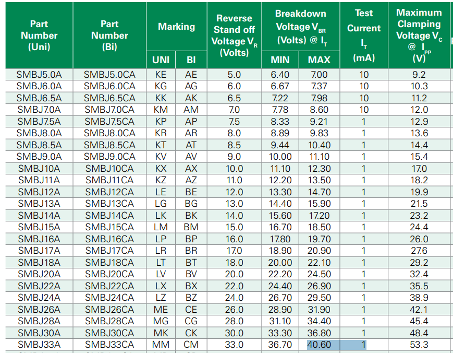The height and width of the screenshot is (353, 453).
Task: Select the 20.90 max breakdown voltage
Action: point(319,250)
